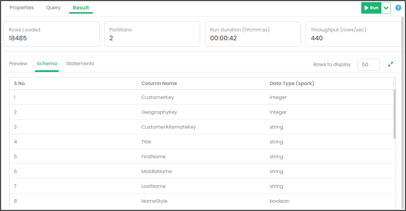
Task: Switch to the Properties tab
Action: click(x=22, y=8)
